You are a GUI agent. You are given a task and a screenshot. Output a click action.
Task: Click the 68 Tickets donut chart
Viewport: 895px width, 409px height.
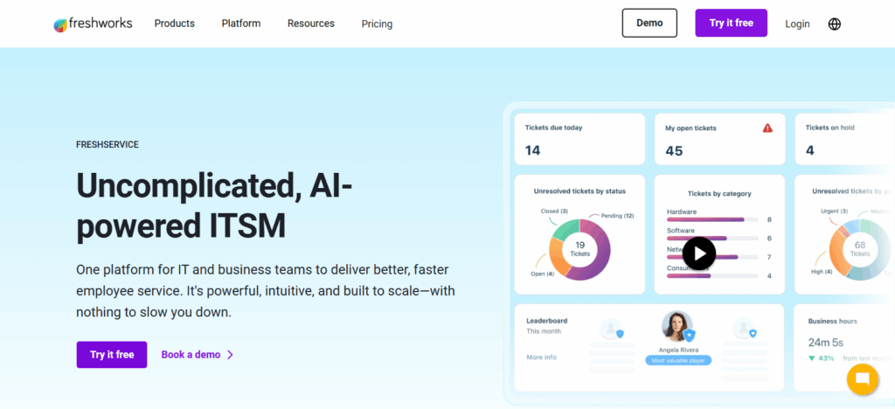pyautogui.click(x=857, y=249)
